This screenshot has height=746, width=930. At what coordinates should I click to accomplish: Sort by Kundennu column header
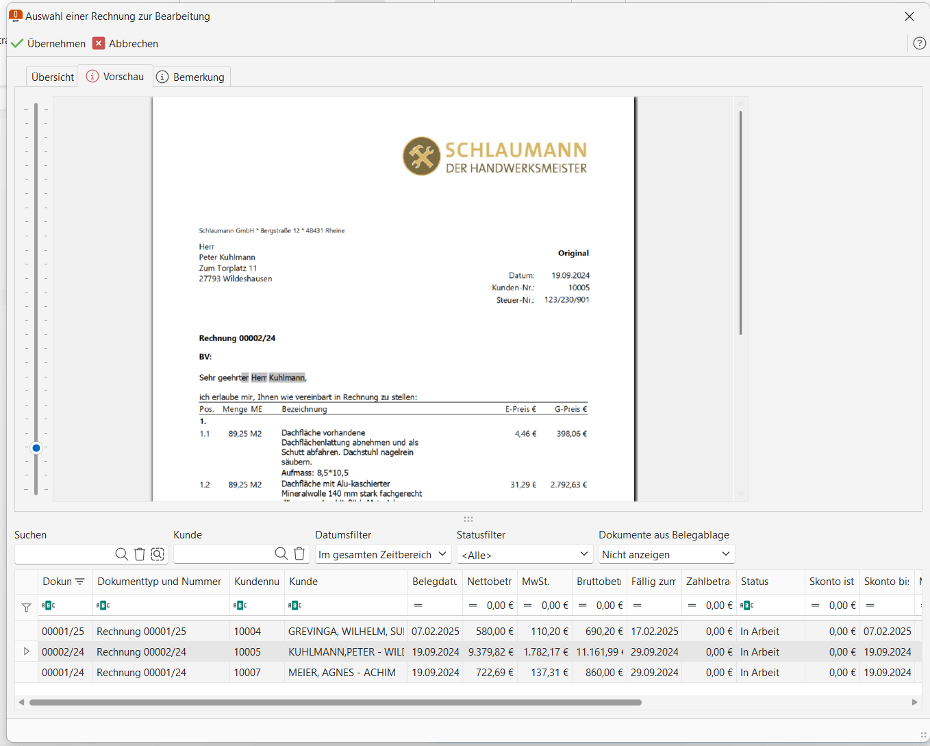257,582
